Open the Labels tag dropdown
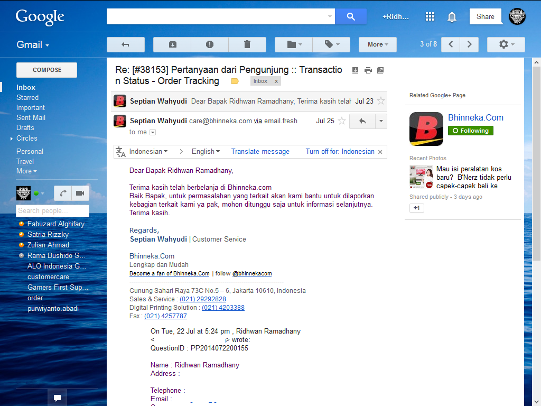 point(332,44)
